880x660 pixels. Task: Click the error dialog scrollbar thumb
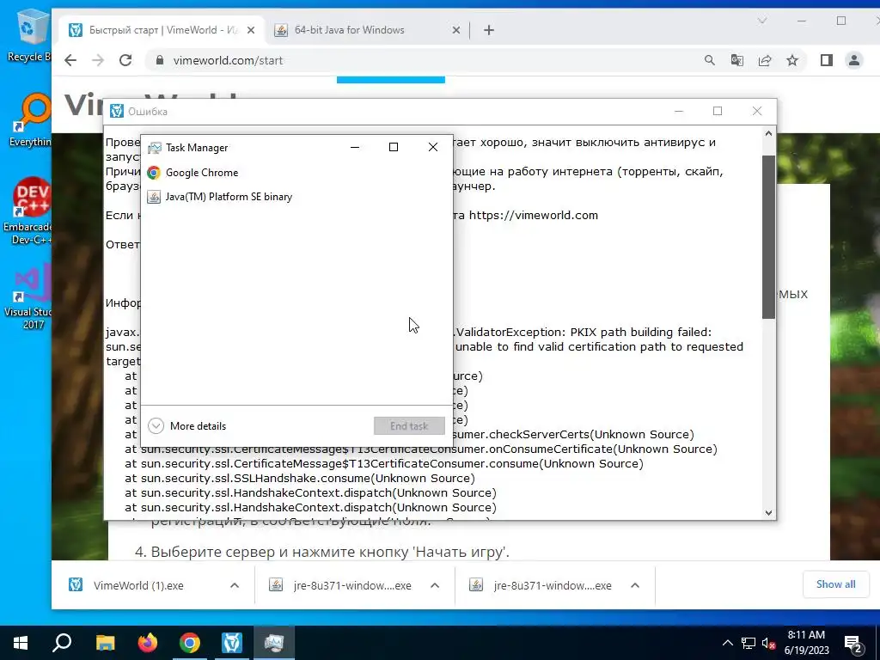[768, 237]
